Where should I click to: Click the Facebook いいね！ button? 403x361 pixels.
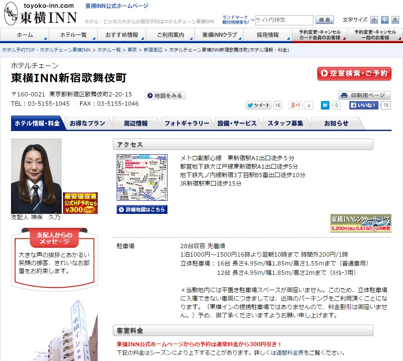pos(364,105)
